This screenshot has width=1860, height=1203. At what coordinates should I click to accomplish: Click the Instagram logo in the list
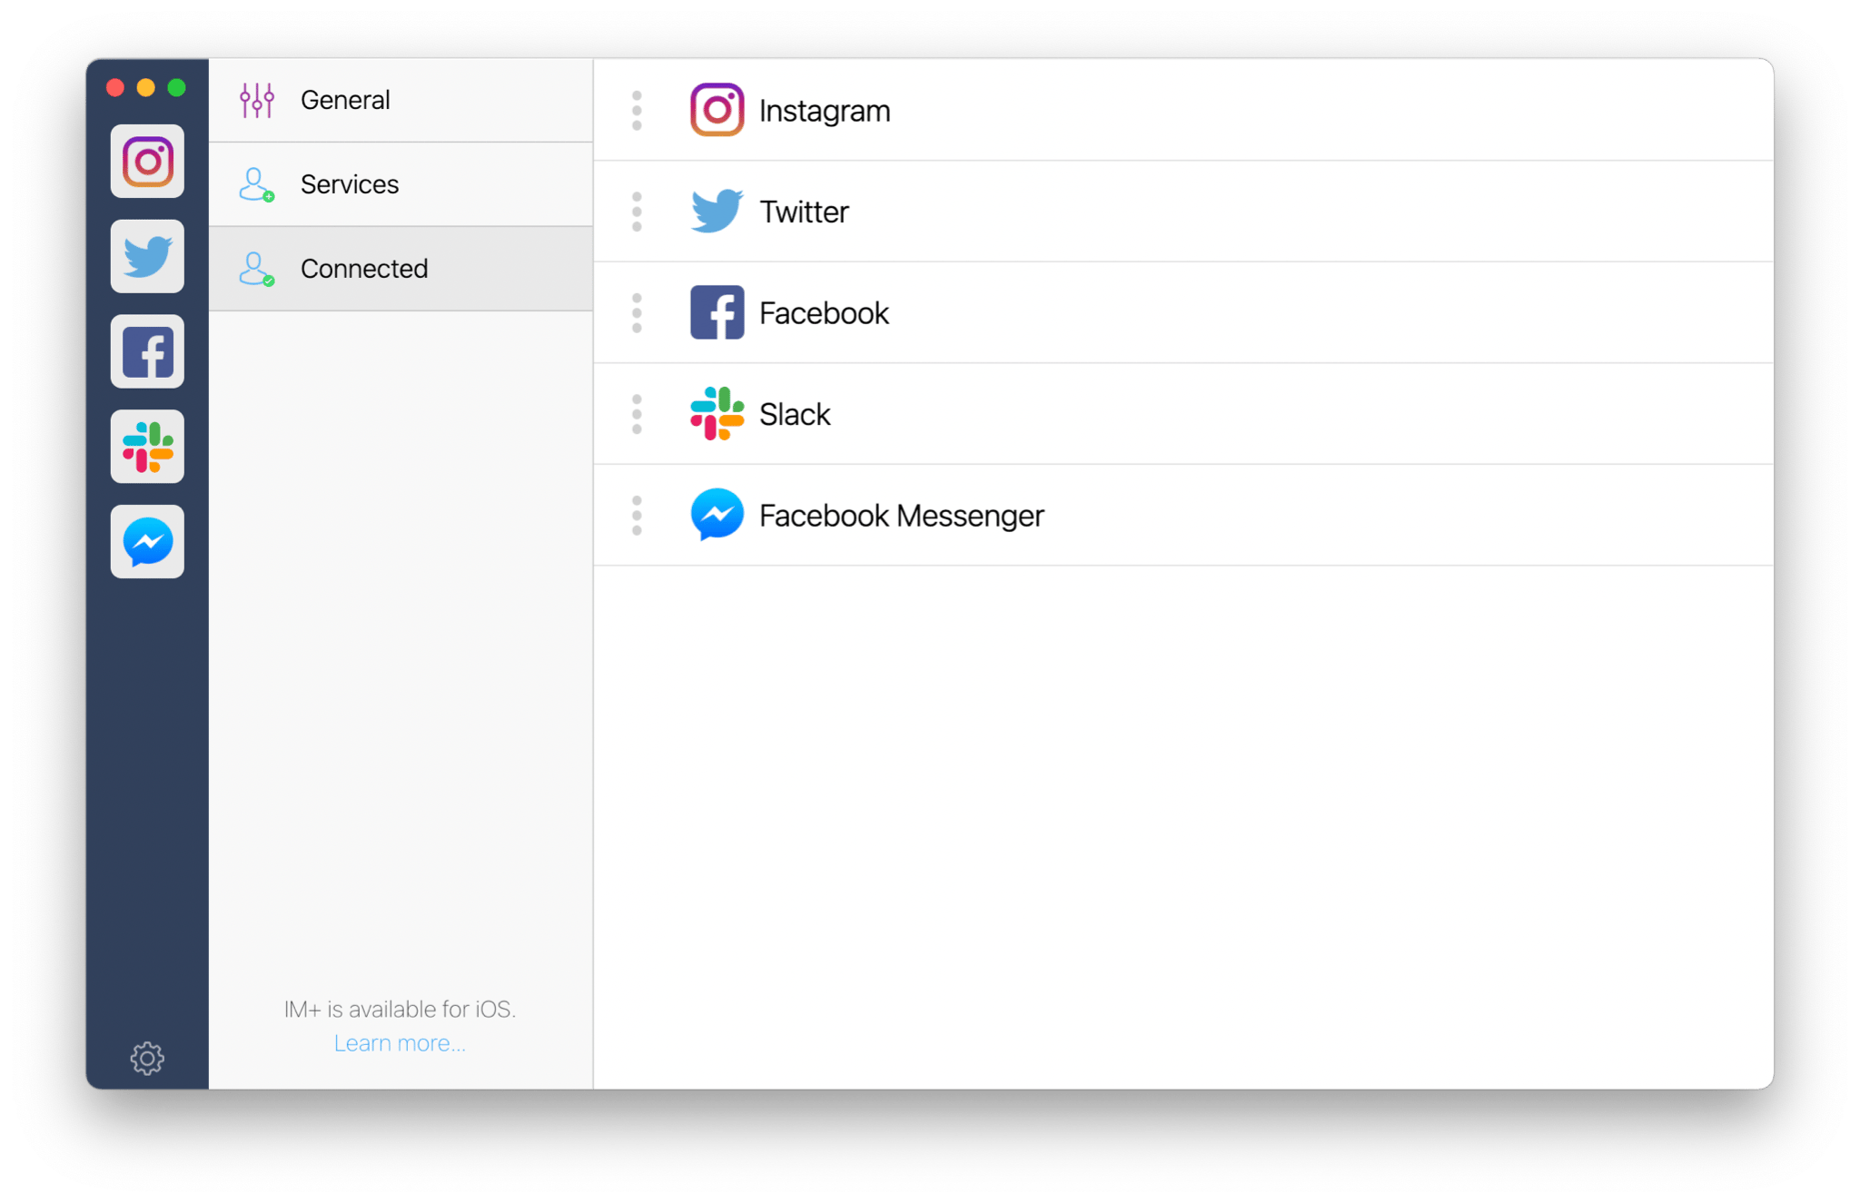717,110
